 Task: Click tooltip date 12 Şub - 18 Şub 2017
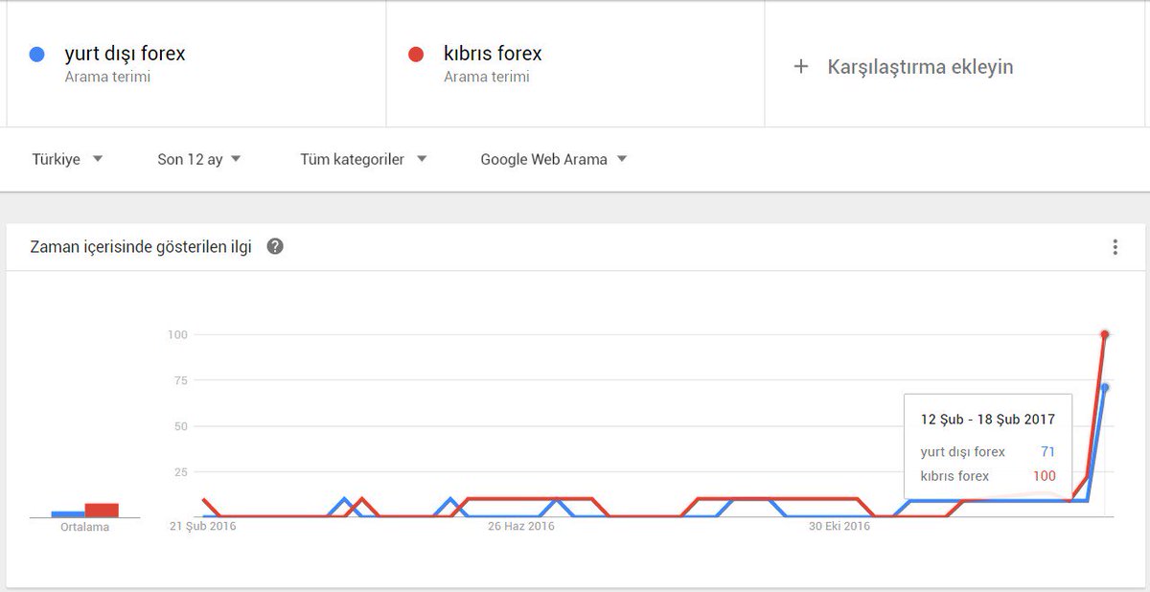[x=988, y=420]
